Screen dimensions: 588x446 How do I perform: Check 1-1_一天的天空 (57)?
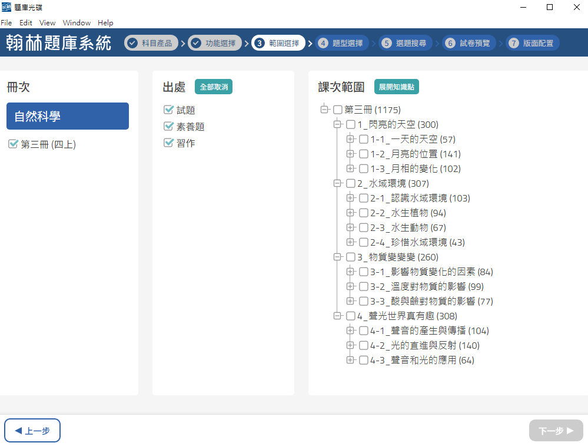(x=363, y=139)
